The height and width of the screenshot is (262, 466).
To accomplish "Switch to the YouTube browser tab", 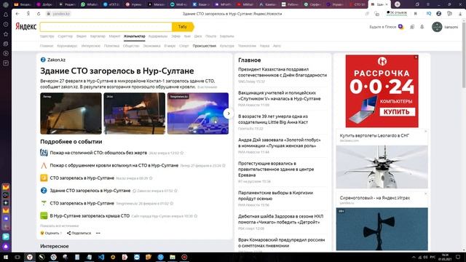I will (245, 4).
